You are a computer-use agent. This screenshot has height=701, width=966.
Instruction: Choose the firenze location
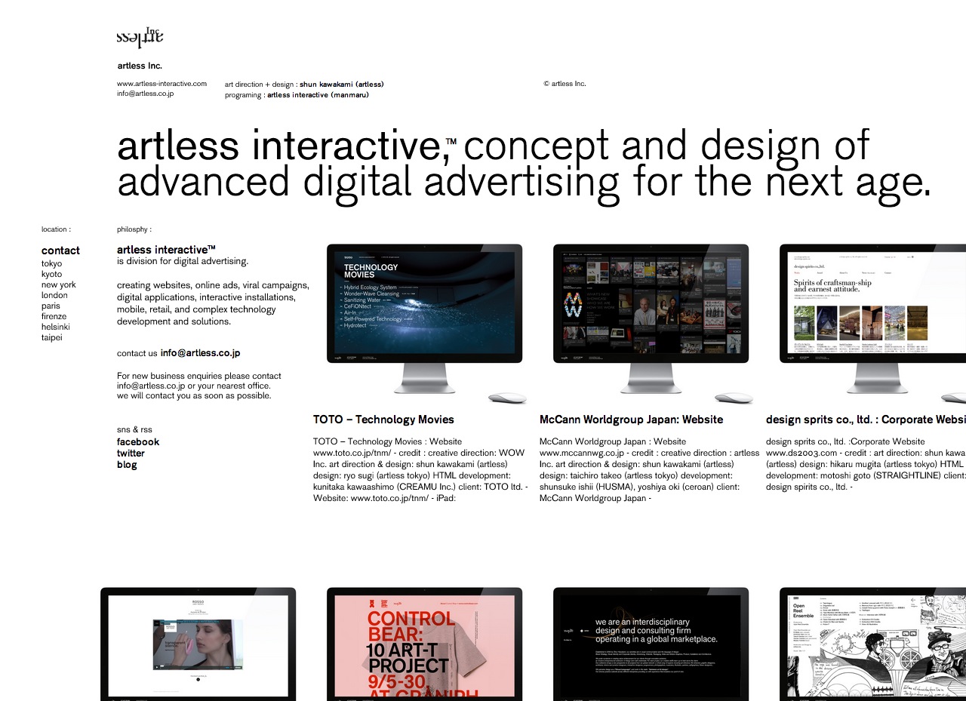(54, 316)
